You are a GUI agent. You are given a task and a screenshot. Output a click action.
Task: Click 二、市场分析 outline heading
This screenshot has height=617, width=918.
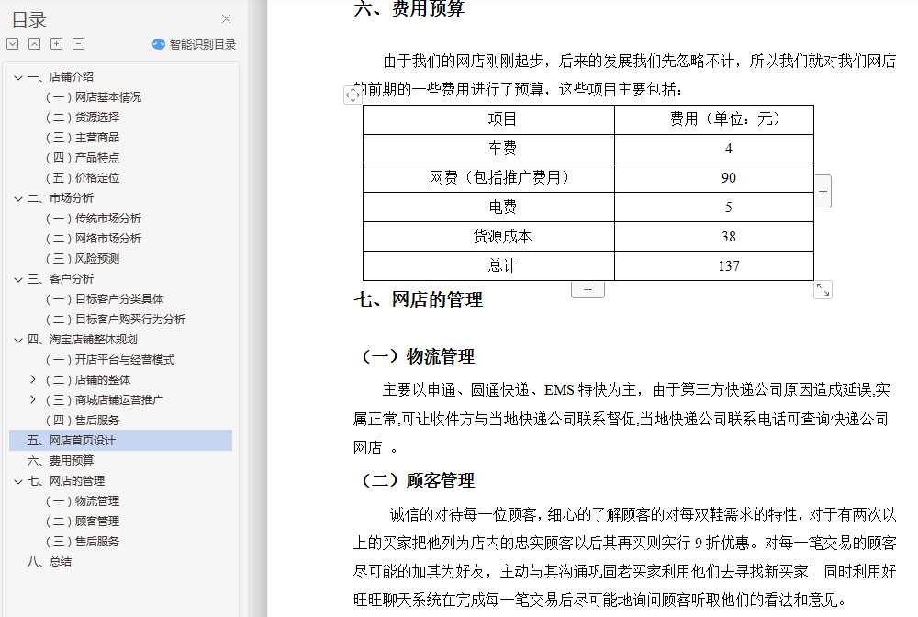[61, 198]
